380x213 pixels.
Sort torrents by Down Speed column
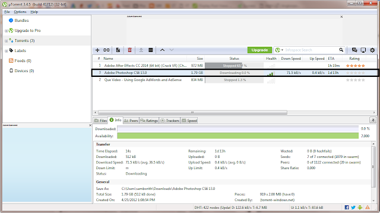tap(291, 59)
